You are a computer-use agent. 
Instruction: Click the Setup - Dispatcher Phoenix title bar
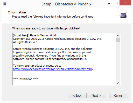point(66,4)
